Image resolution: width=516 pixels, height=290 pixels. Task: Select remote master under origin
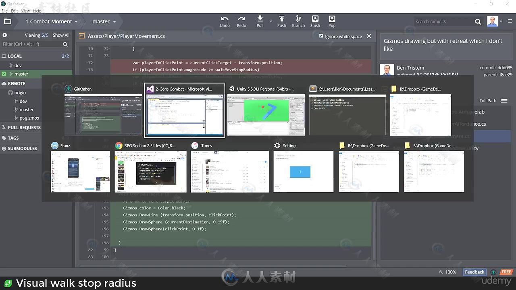tap(27, 110)
